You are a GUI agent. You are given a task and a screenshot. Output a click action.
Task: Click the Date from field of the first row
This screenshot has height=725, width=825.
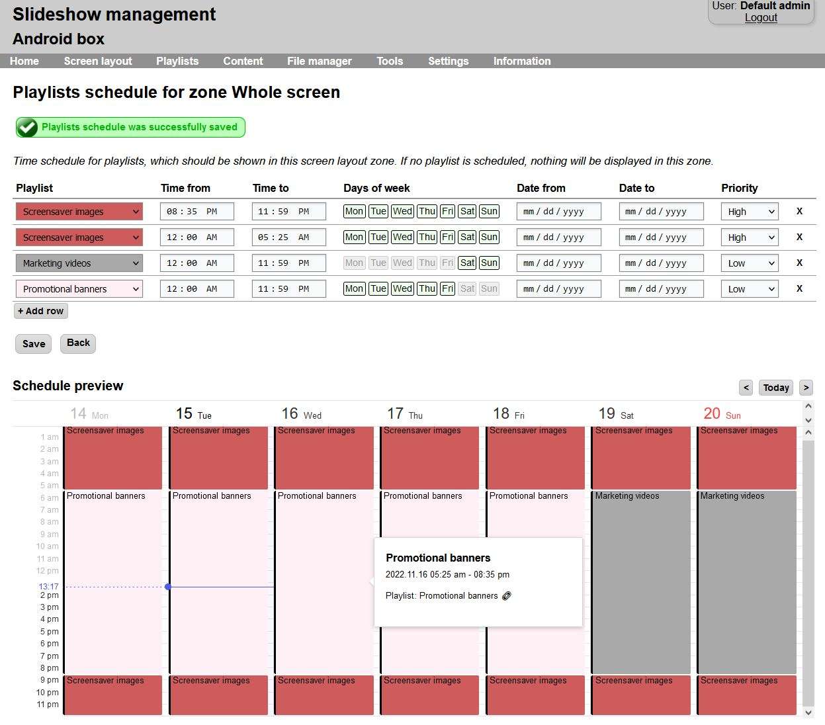point(558,211)
